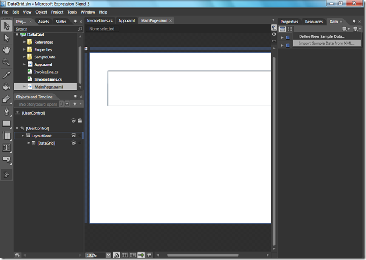Click the Search field in Projects panel
366x260 pixels.
[45, 29]
